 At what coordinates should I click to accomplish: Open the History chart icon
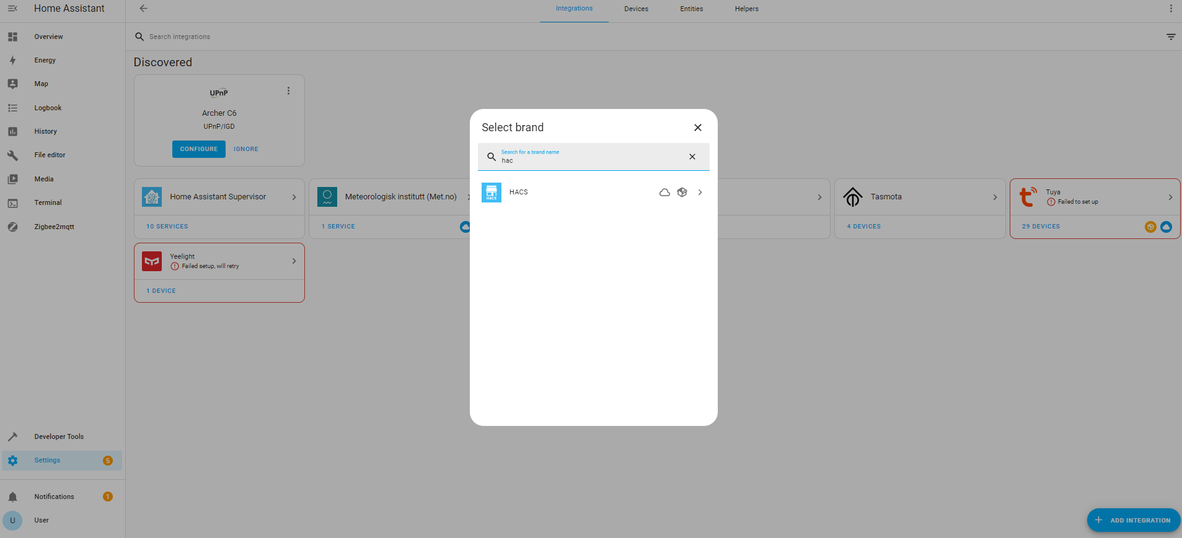click(12, 131)
